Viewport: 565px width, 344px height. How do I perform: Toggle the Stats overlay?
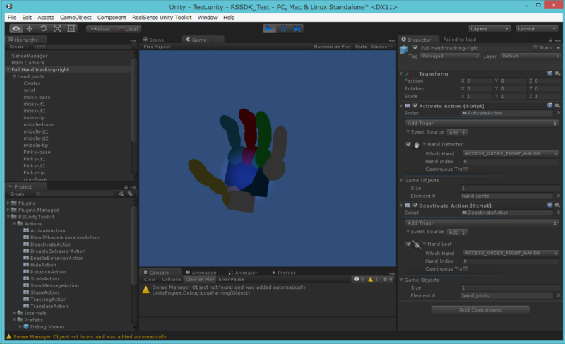click(x=361, y=47)
